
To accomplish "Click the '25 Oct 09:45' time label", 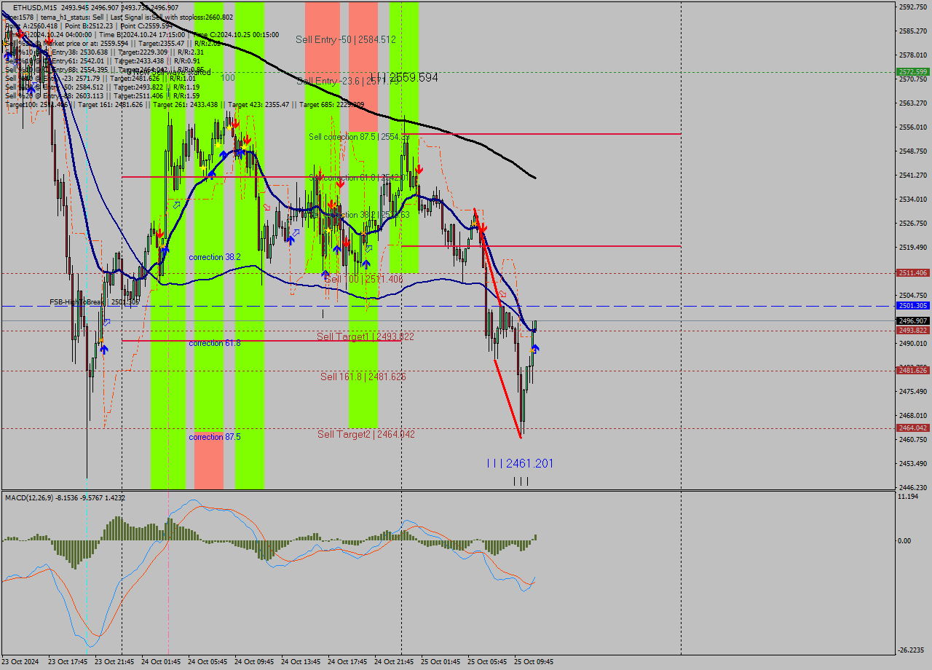I will click(534, 662).
